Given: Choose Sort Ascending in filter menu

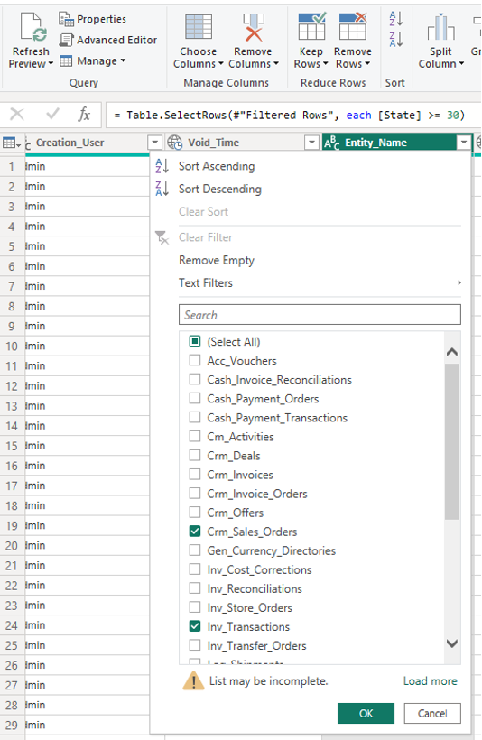Looking at the screenshot, I should pyautogui.click(x=217, y=166).
